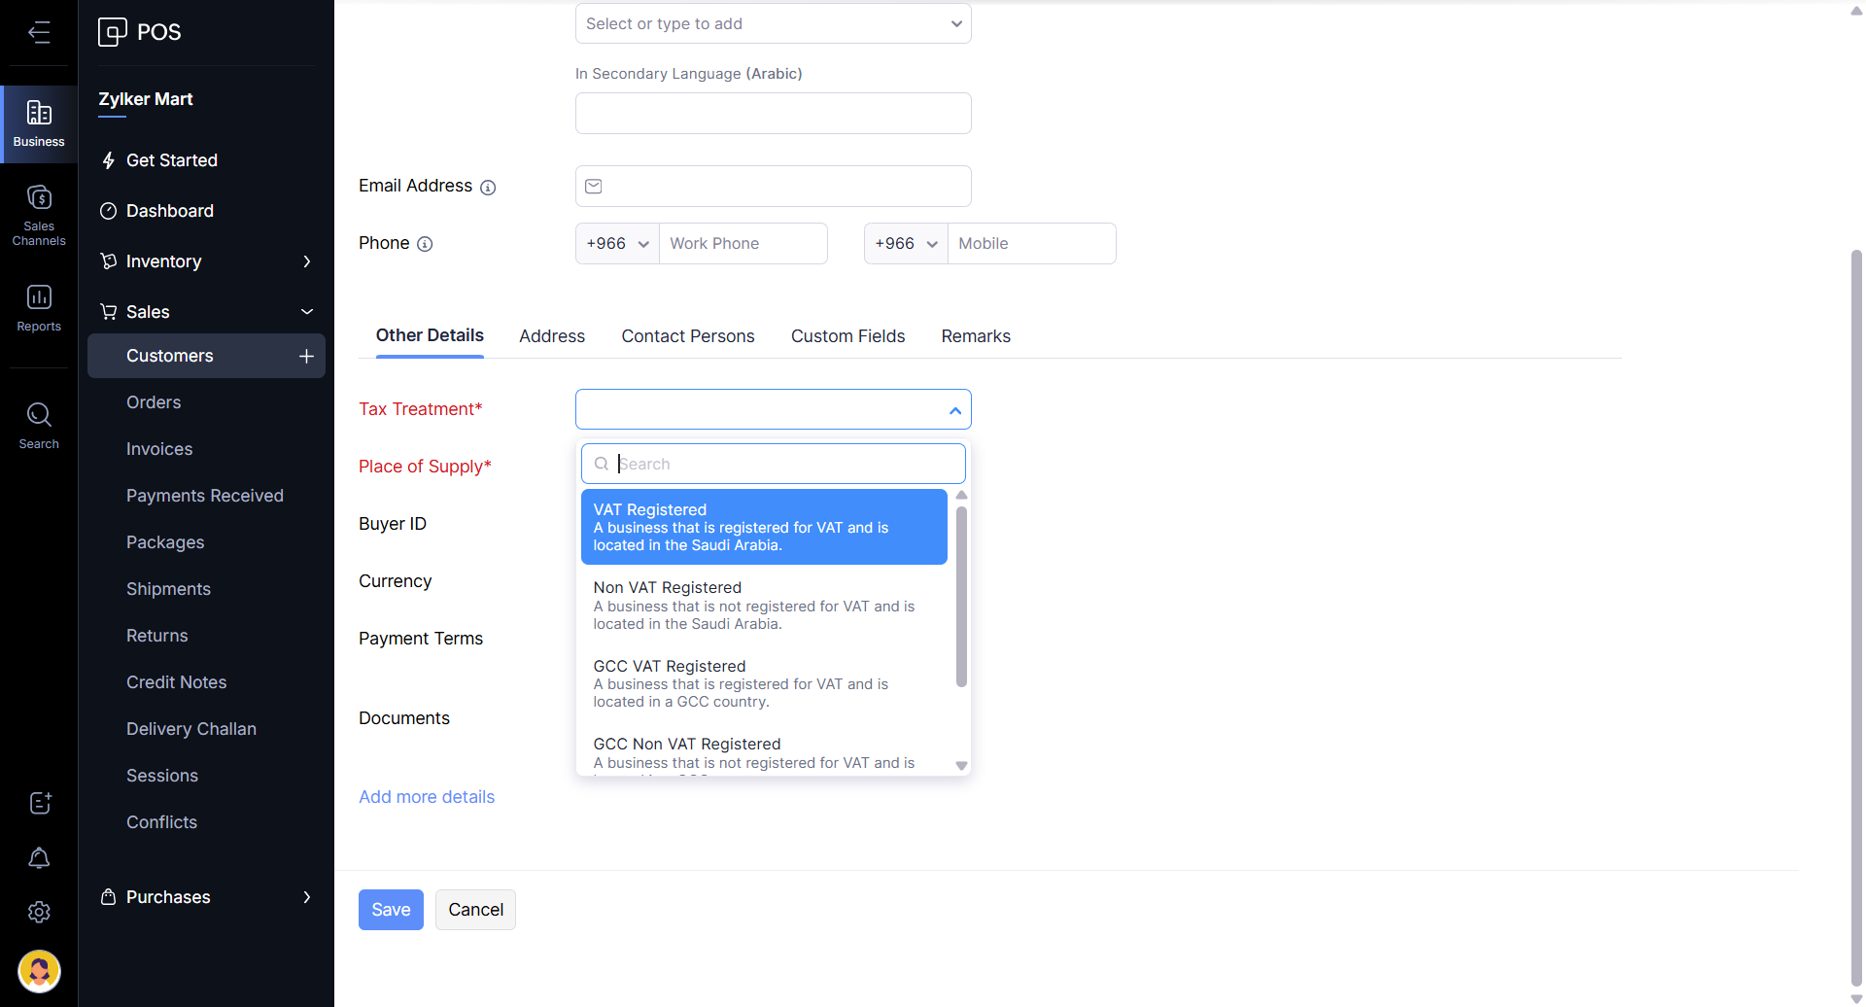
Task: Click the plus icon next to Customers
Action: [x=306, y=356]
